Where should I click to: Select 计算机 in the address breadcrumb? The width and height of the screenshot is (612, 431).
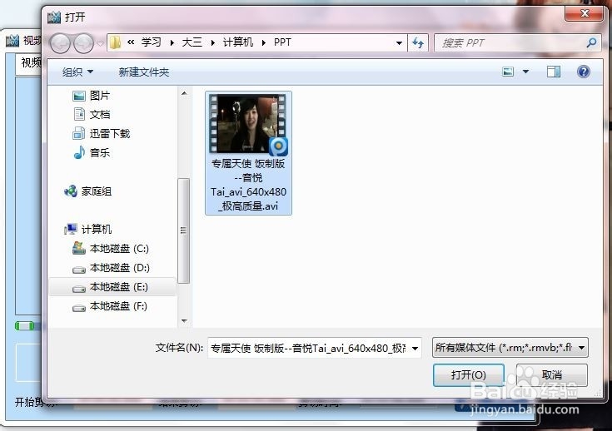point(238,42)
